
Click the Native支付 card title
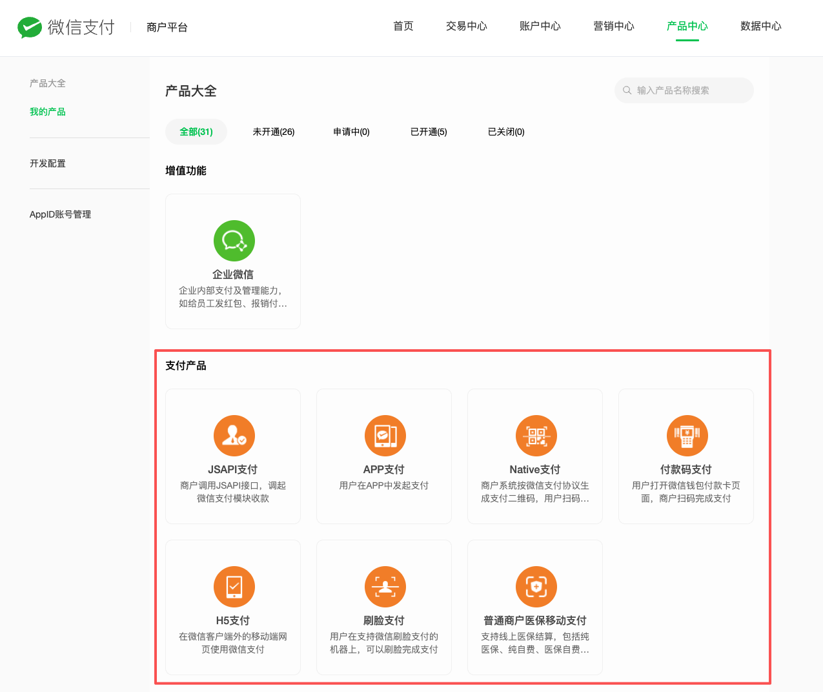[535, 469]
